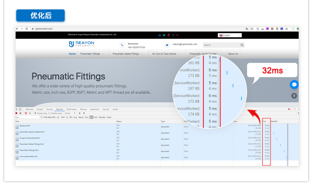Viewport: 311px width, 183px height.
Task: Click the website search magnifier icon
Action: (x=242, y=45)
